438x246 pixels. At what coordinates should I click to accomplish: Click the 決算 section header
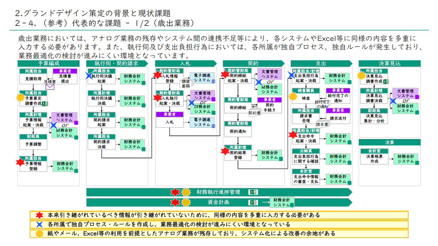(x=389, y=142)
